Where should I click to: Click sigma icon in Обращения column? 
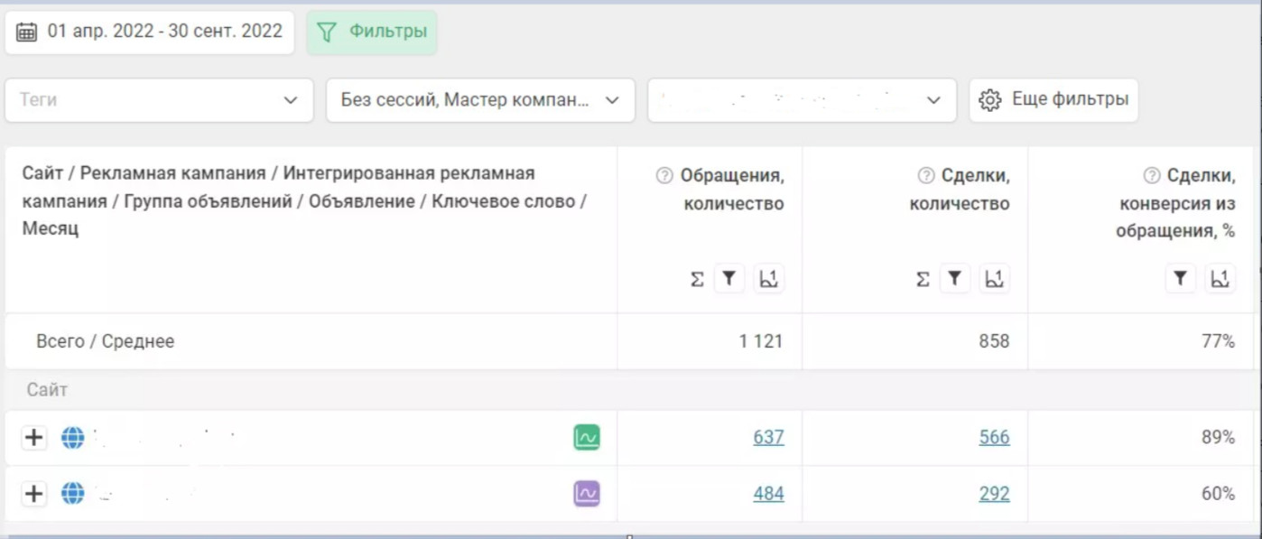coord(697,280)
